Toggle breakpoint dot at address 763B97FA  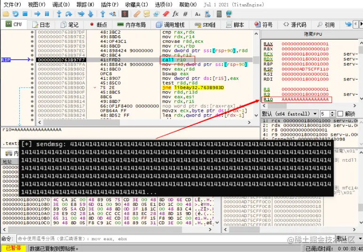(x=32, y=64)
